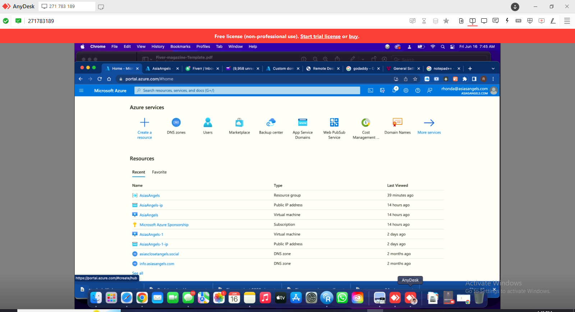This screenshot has height=312, width=575.
Task: Click Chrome home button
Action: (x=109, y=79)
